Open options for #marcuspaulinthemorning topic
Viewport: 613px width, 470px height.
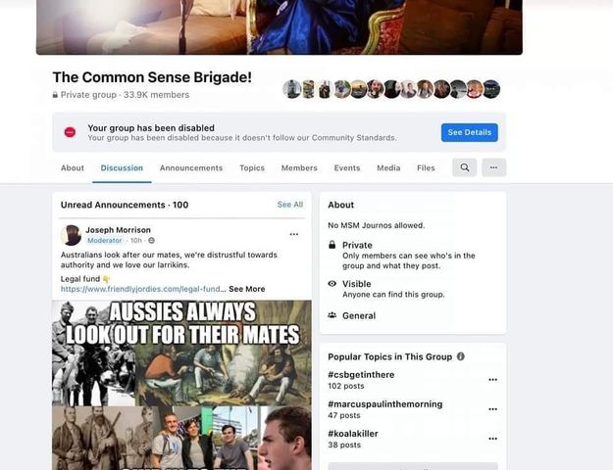[492, 409]
